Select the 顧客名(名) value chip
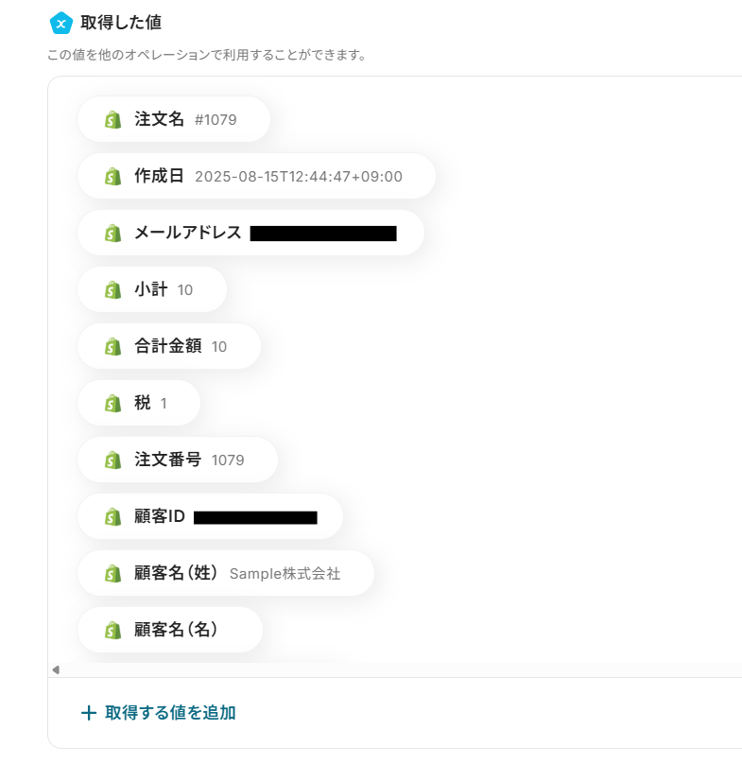Screen dimensions: 742x764 click(x=170, y=630)
